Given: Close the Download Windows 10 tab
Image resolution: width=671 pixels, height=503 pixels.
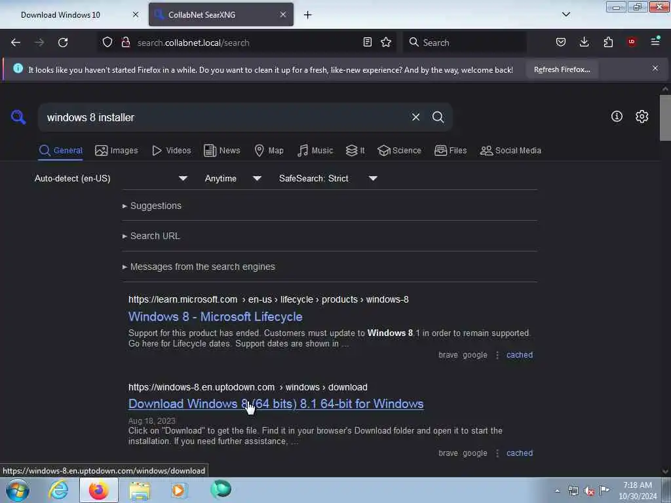Looking at the screenshot, I should [136, 14].
